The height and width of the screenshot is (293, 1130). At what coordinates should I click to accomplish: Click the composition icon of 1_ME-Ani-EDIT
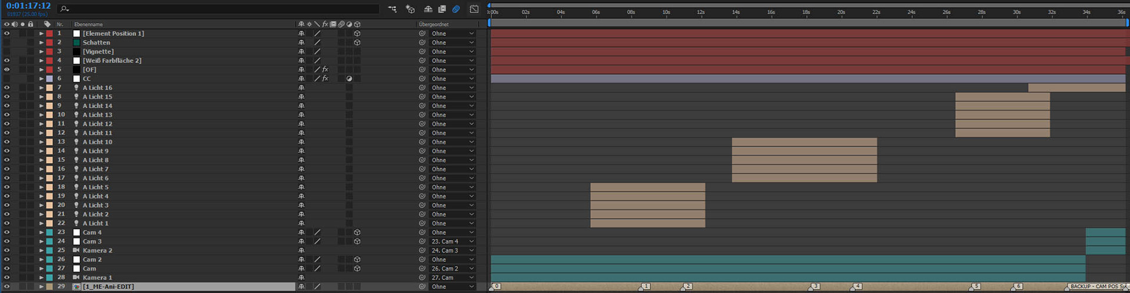pyautogui.click(x=77, y=287)
